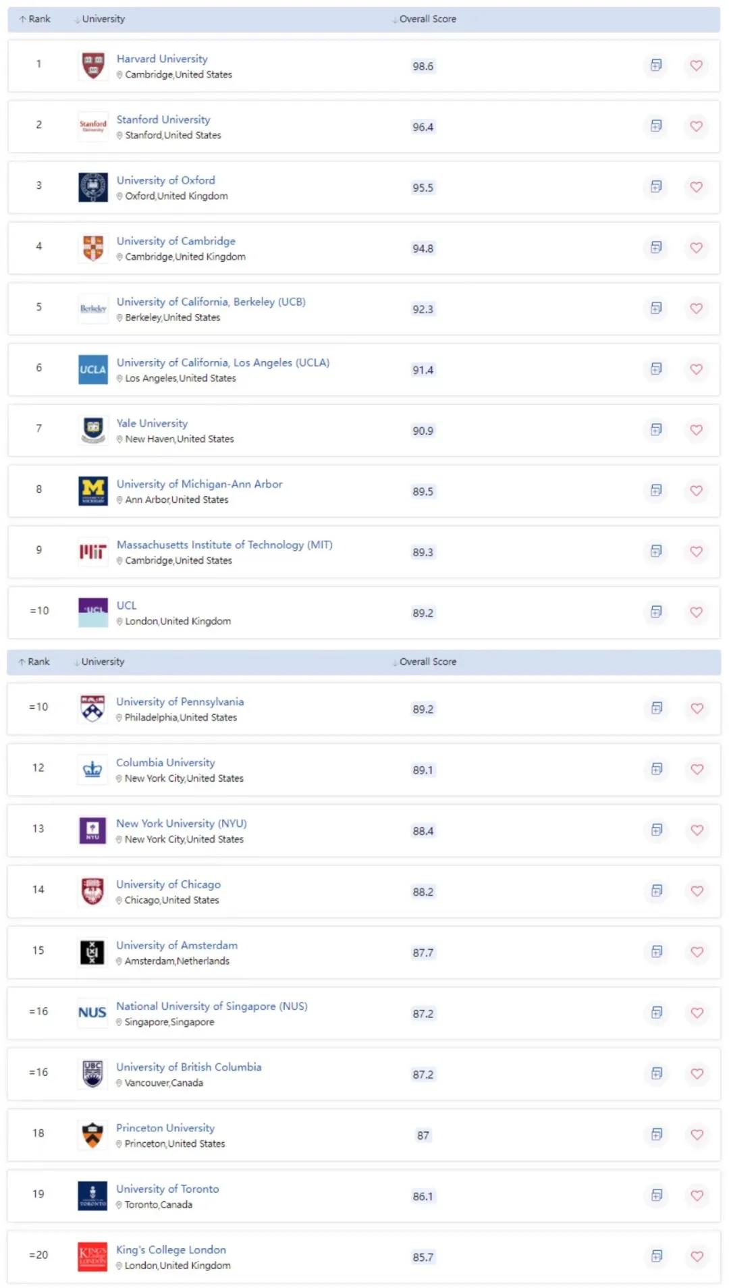Viewport: 729px width, 1288px height.
Task: Click compare icon for University of Oxford
Action: pos(655,187)
